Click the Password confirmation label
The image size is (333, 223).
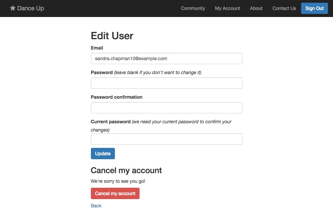[116, 97]
